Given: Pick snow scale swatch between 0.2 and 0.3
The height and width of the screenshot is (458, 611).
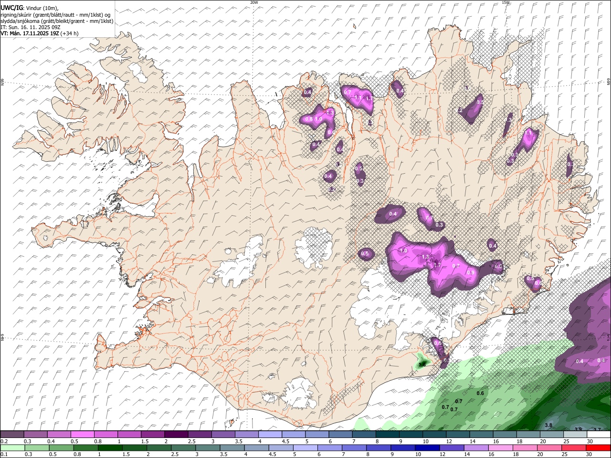Looking at the screenshot, I should pos(12,435).
